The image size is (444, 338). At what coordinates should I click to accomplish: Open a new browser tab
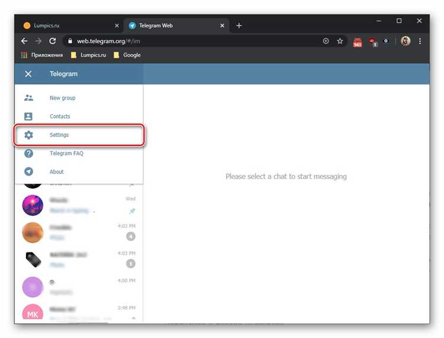239,26
